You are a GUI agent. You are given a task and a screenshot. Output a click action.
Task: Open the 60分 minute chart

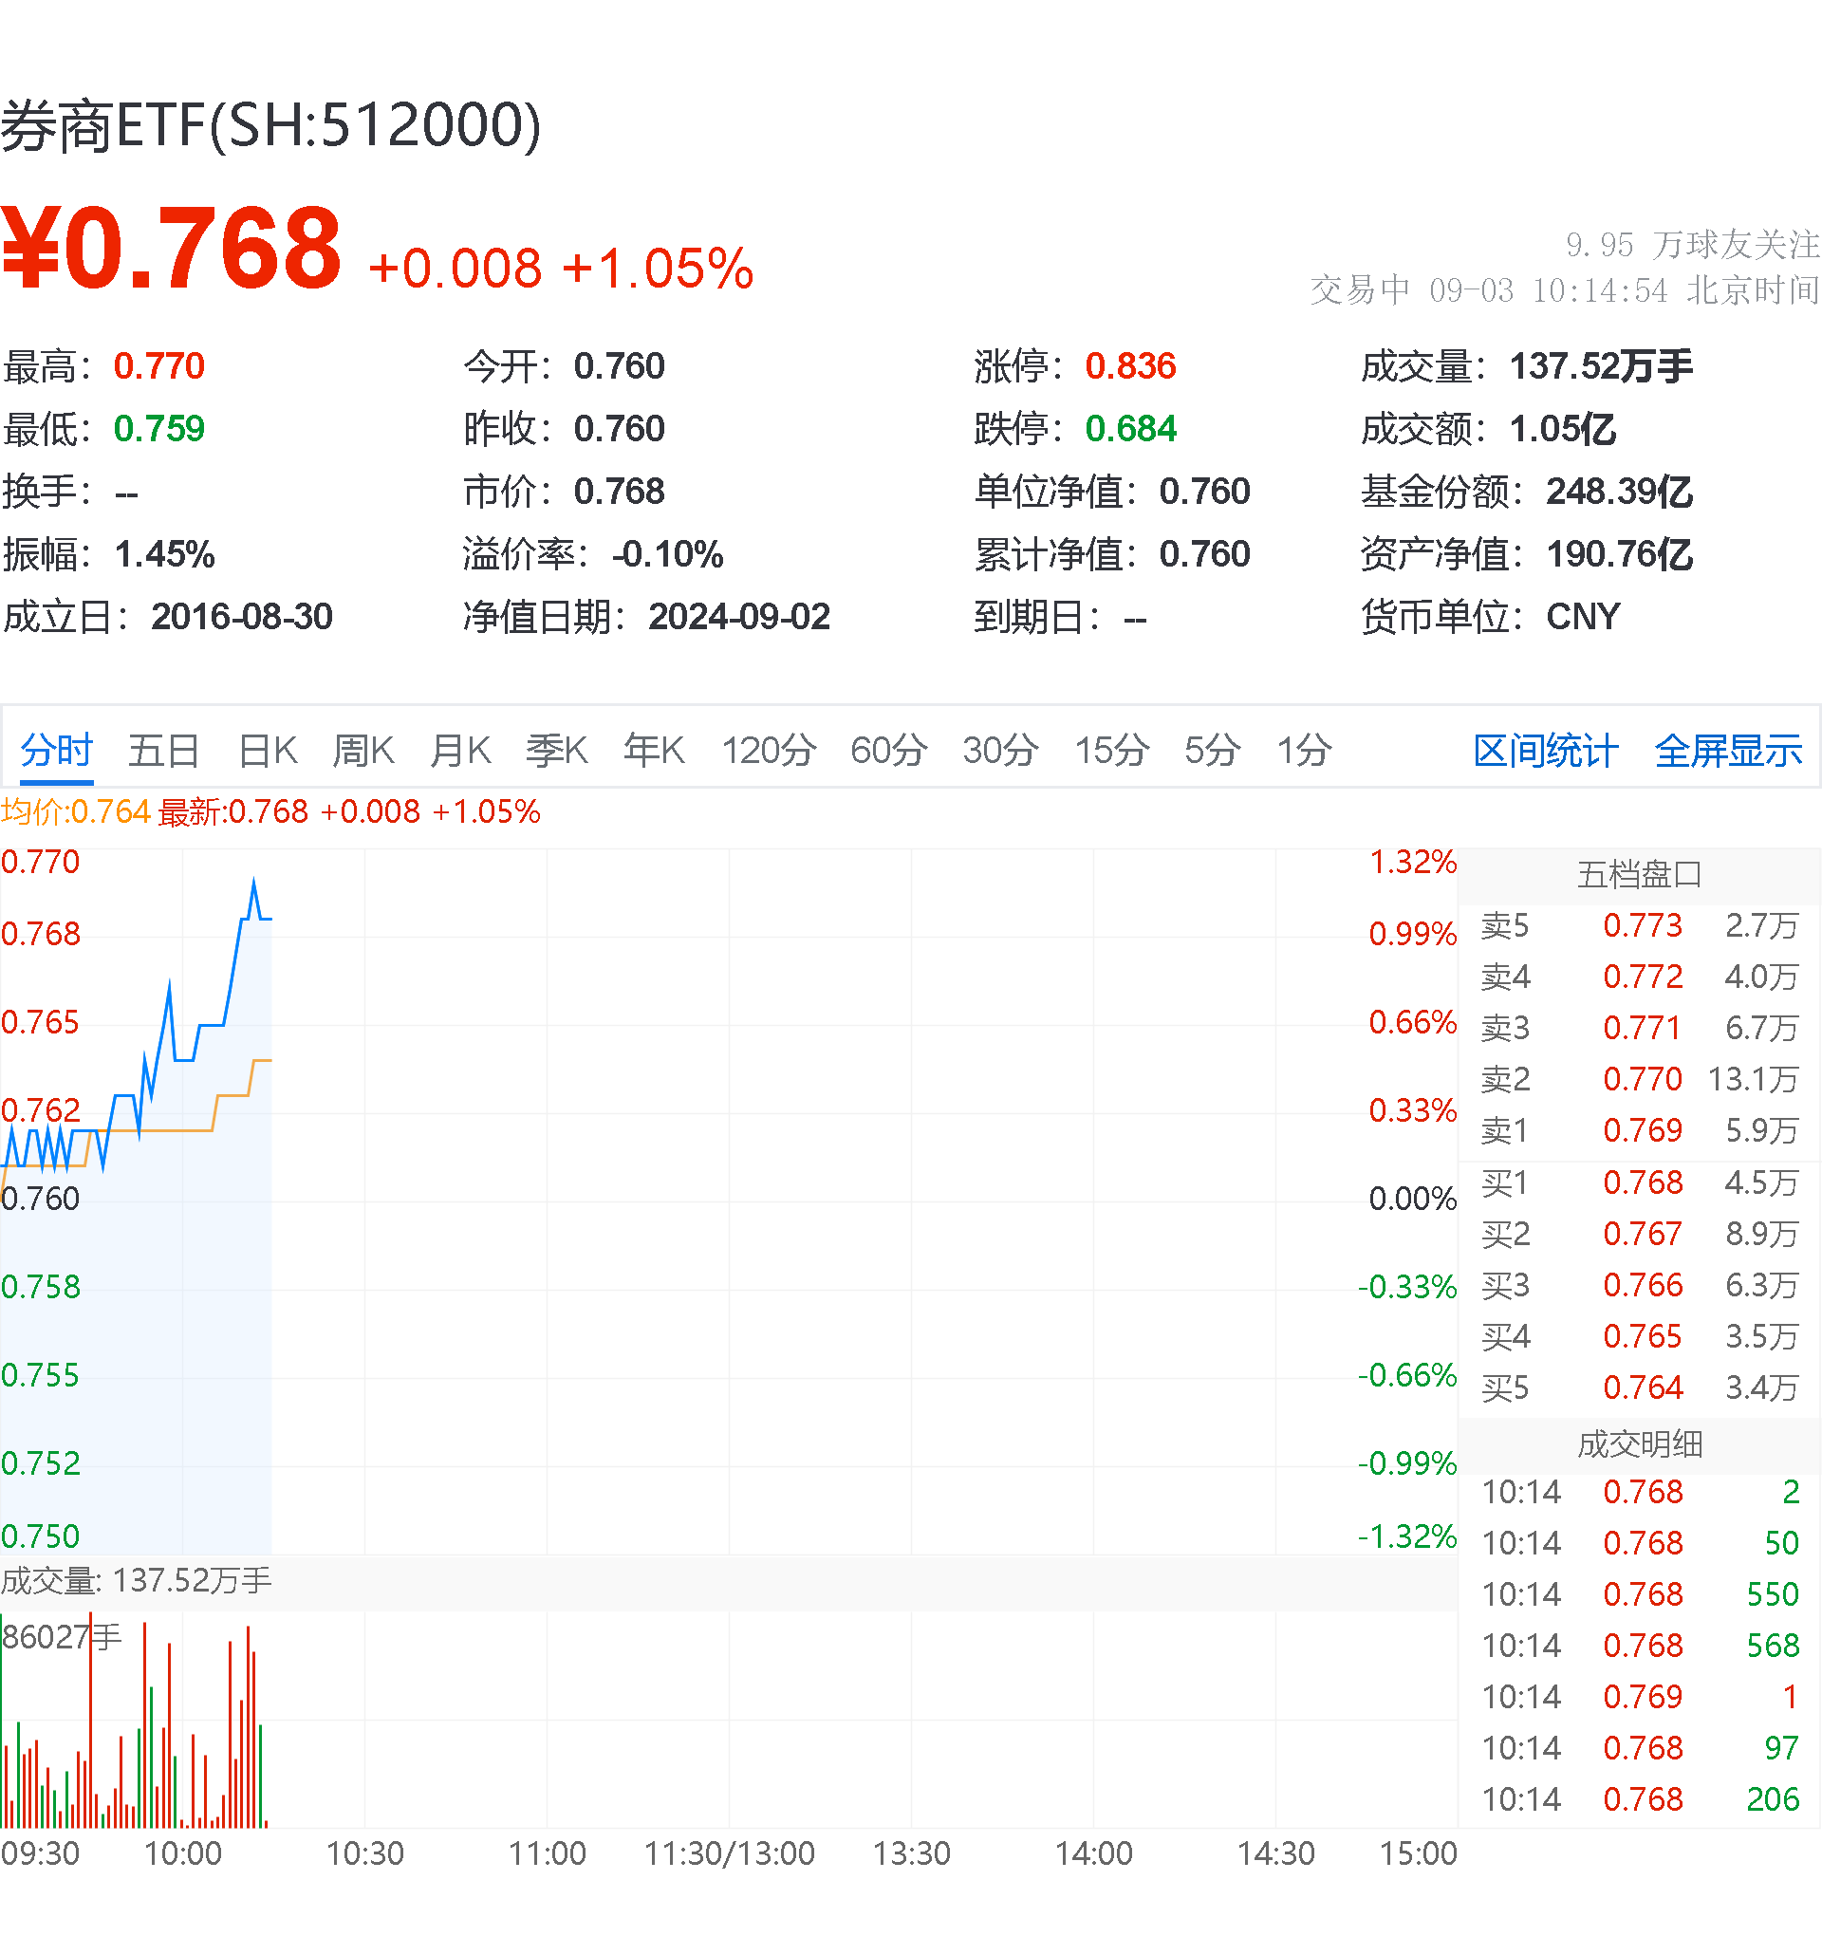click(x=886, y=750)
